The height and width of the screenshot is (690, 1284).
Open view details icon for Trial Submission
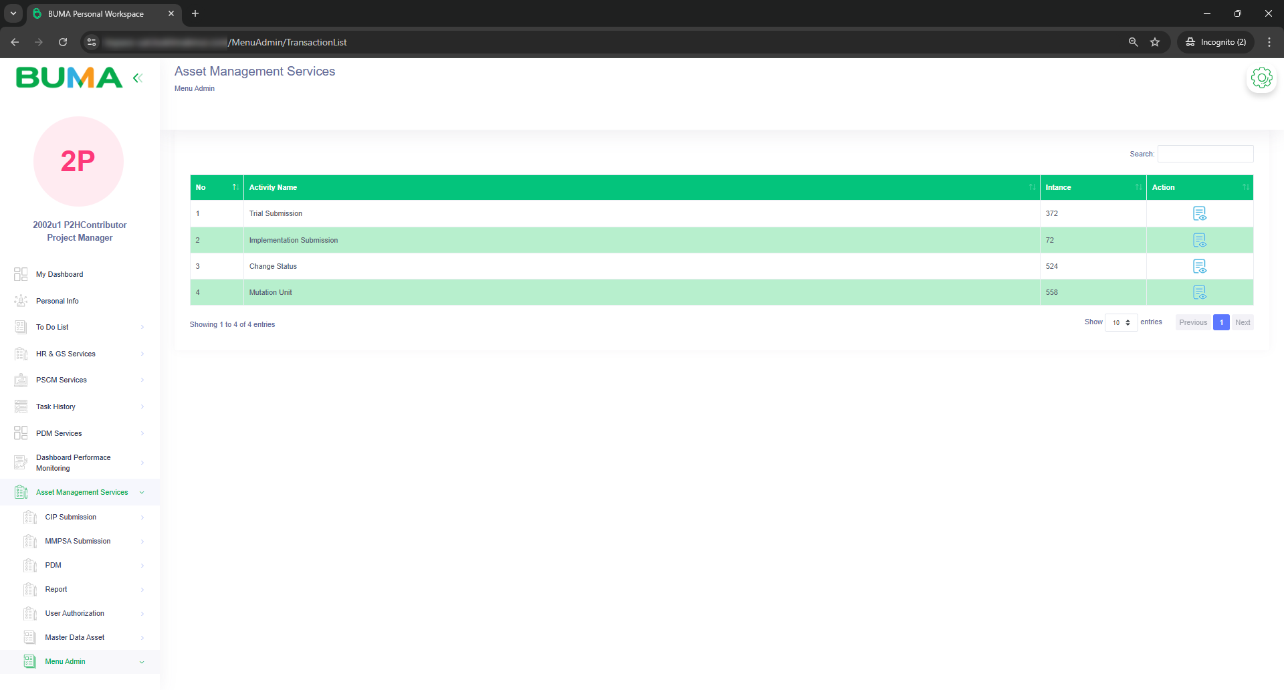tap(1199, 213)
